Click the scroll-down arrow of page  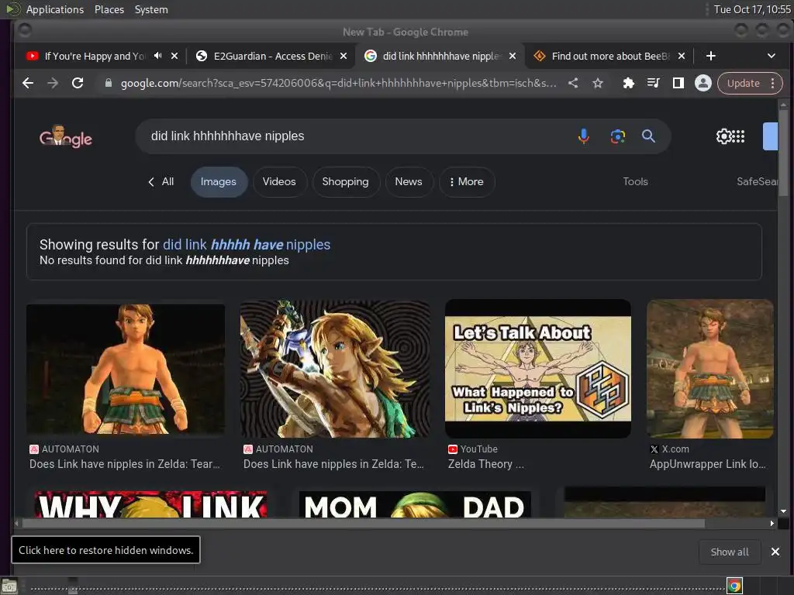click(x=783, y=511)
